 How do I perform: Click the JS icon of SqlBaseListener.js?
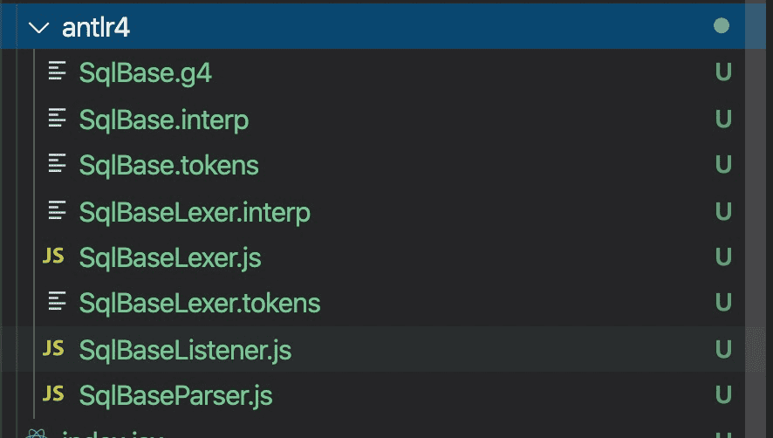54,350
